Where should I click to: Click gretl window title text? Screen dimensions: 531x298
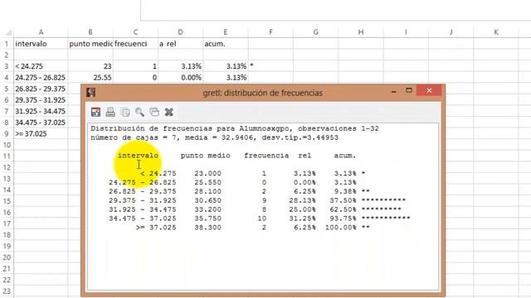[262, 93]
